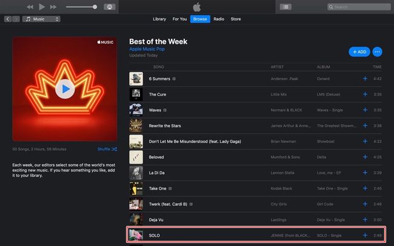Screen dimensions: 394x246
Task: Click the Search input field
Action: (x=359, y=7)
